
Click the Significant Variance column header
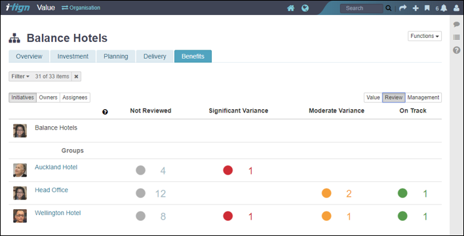click(239, 110)
